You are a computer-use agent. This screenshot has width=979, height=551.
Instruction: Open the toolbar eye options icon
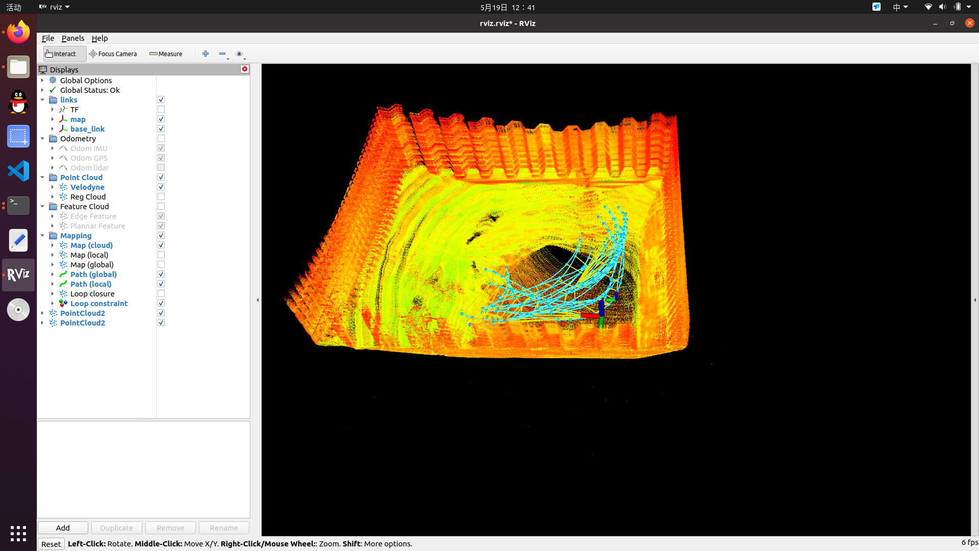[x=239, y=54]
